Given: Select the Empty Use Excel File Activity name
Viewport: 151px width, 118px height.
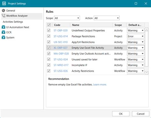Looking at the screenshot, I should [x=88, y=48].
